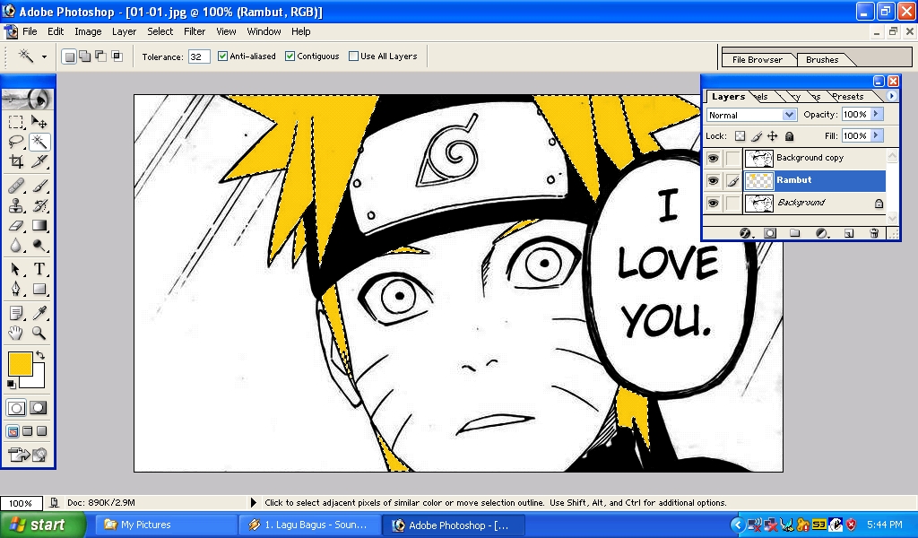Viewport: 918px width, 538px height.
Task: Click the yellow foreground color swatch
Action: point(20,363)
